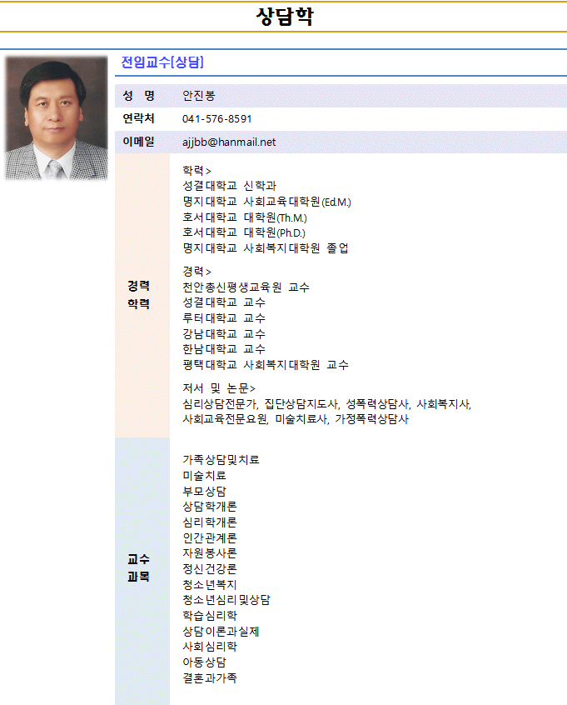Viewport: 567px width, 705px height.
Task: Select the line 성결대학교 신학과
Action: pos(229,186)
